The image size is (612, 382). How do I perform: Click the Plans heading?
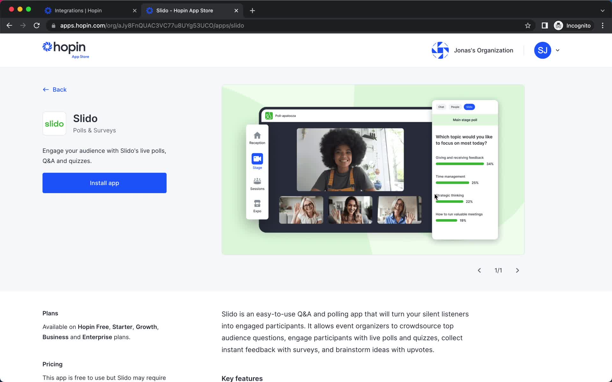point(50,313)
